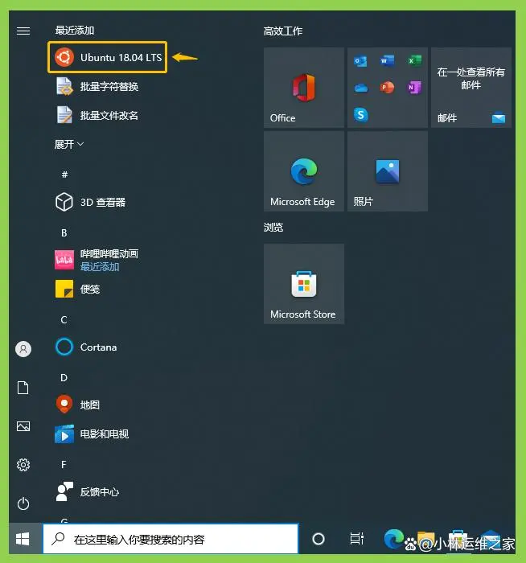Screen dimensions: 526x563
Task: Click the B letter group header
Action: 64,232
